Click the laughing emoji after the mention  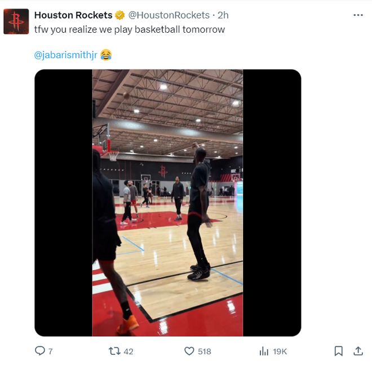tap(106, 55)
